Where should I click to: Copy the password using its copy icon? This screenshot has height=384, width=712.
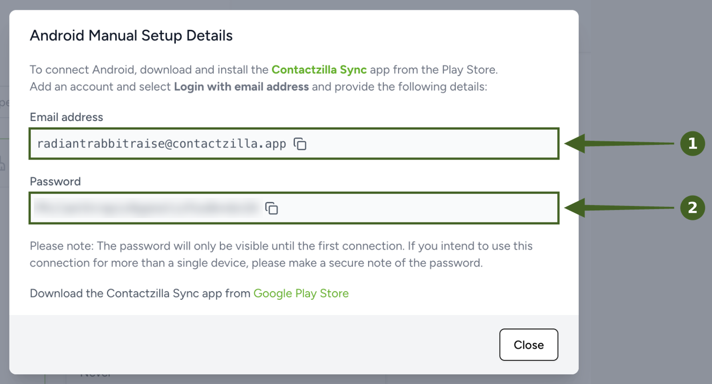pos(271,208)
